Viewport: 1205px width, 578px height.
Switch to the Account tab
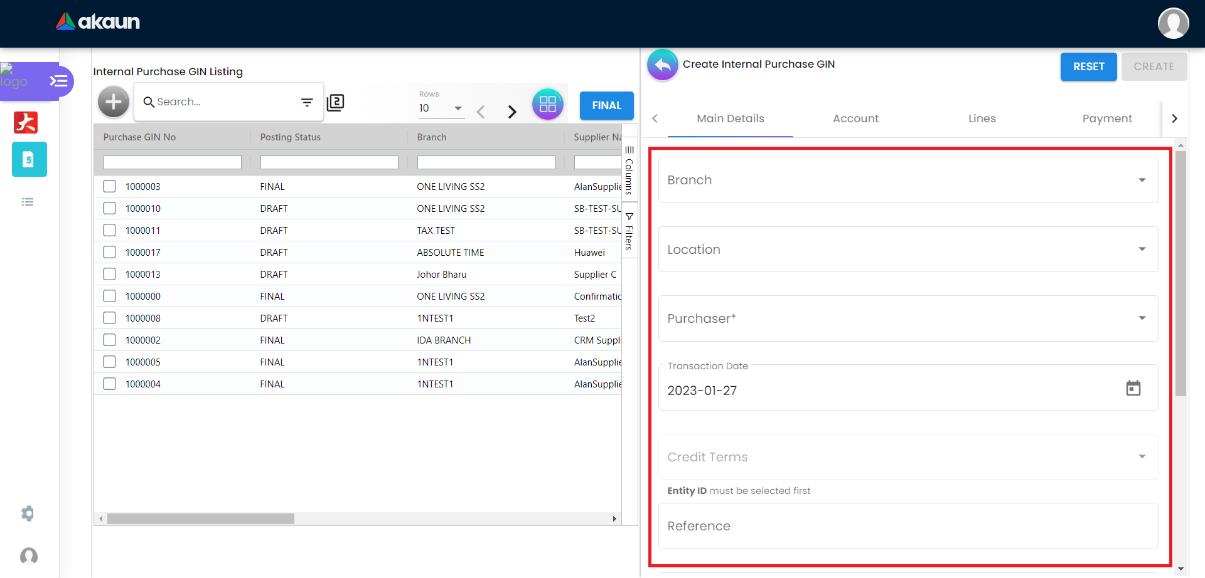tap(855, 118)
